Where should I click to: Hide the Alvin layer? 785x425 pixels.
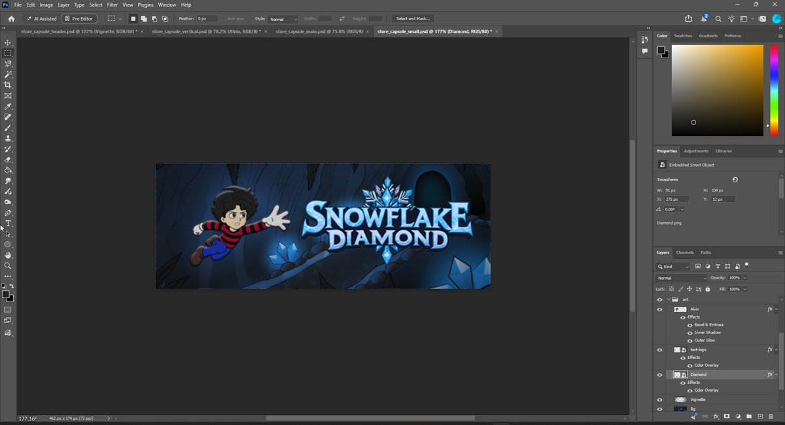(x=659, y=309)
